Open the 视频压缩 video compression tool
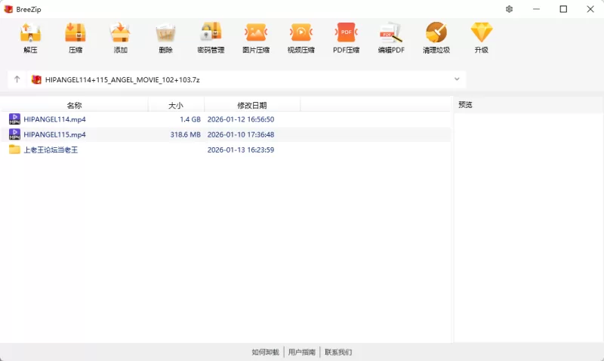Image resolution: width=604 pixels, height=361 pixels. coord(300,32)
